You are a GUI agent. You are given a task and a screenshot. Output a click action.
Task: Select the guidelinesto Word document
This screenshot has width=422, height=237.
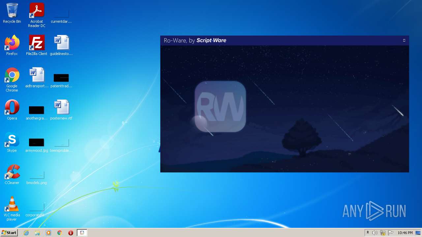[61, 45]
